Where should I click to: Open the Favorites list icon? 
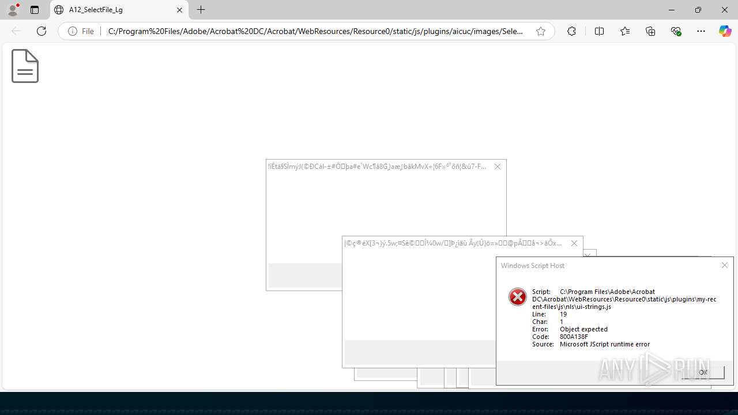tap(625, 31)
